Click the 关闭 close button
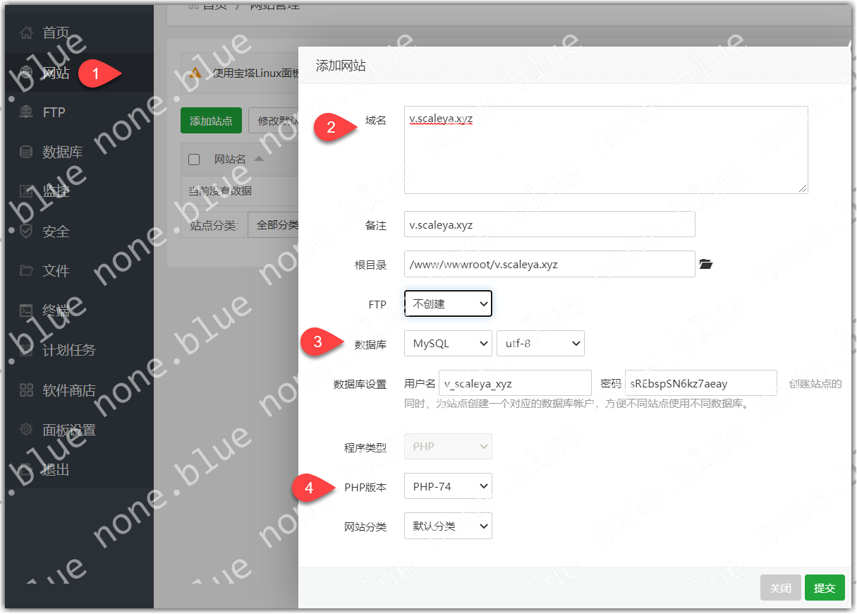Viewport: 857px width, 614px height. click(780, 588)
